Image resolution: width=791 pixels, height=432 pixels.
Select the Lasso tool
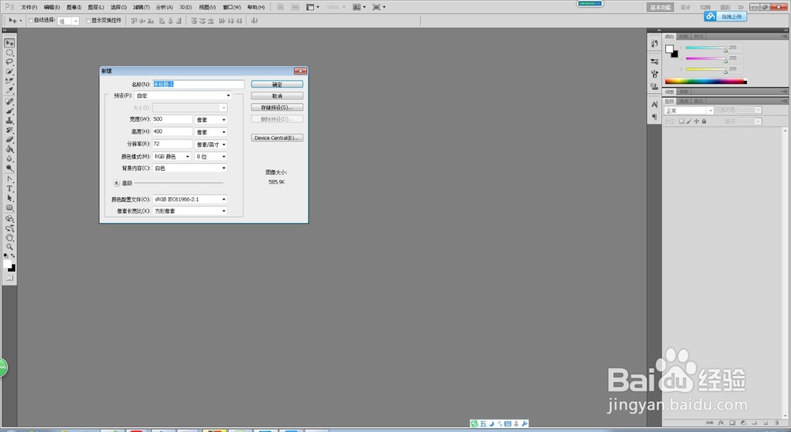pos(9,63)
